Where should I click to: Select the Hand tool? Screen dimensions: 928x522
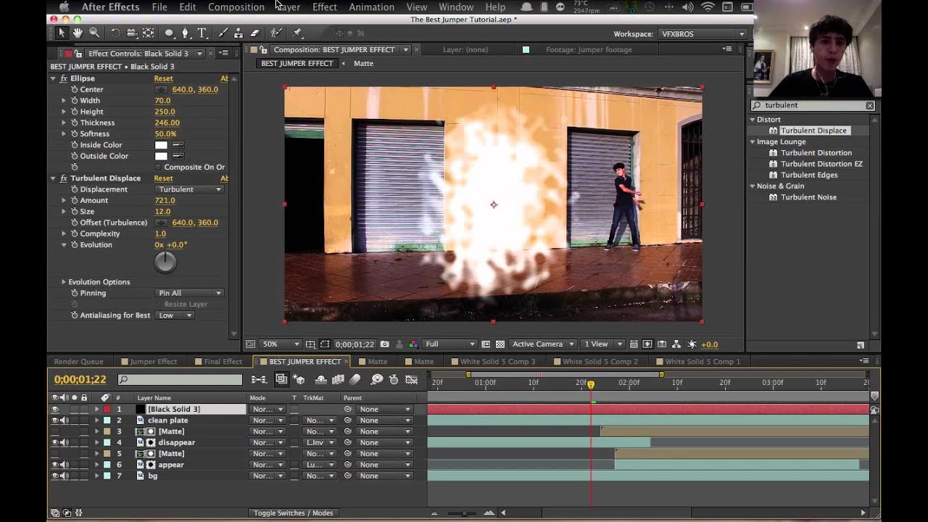pos(78,33)
